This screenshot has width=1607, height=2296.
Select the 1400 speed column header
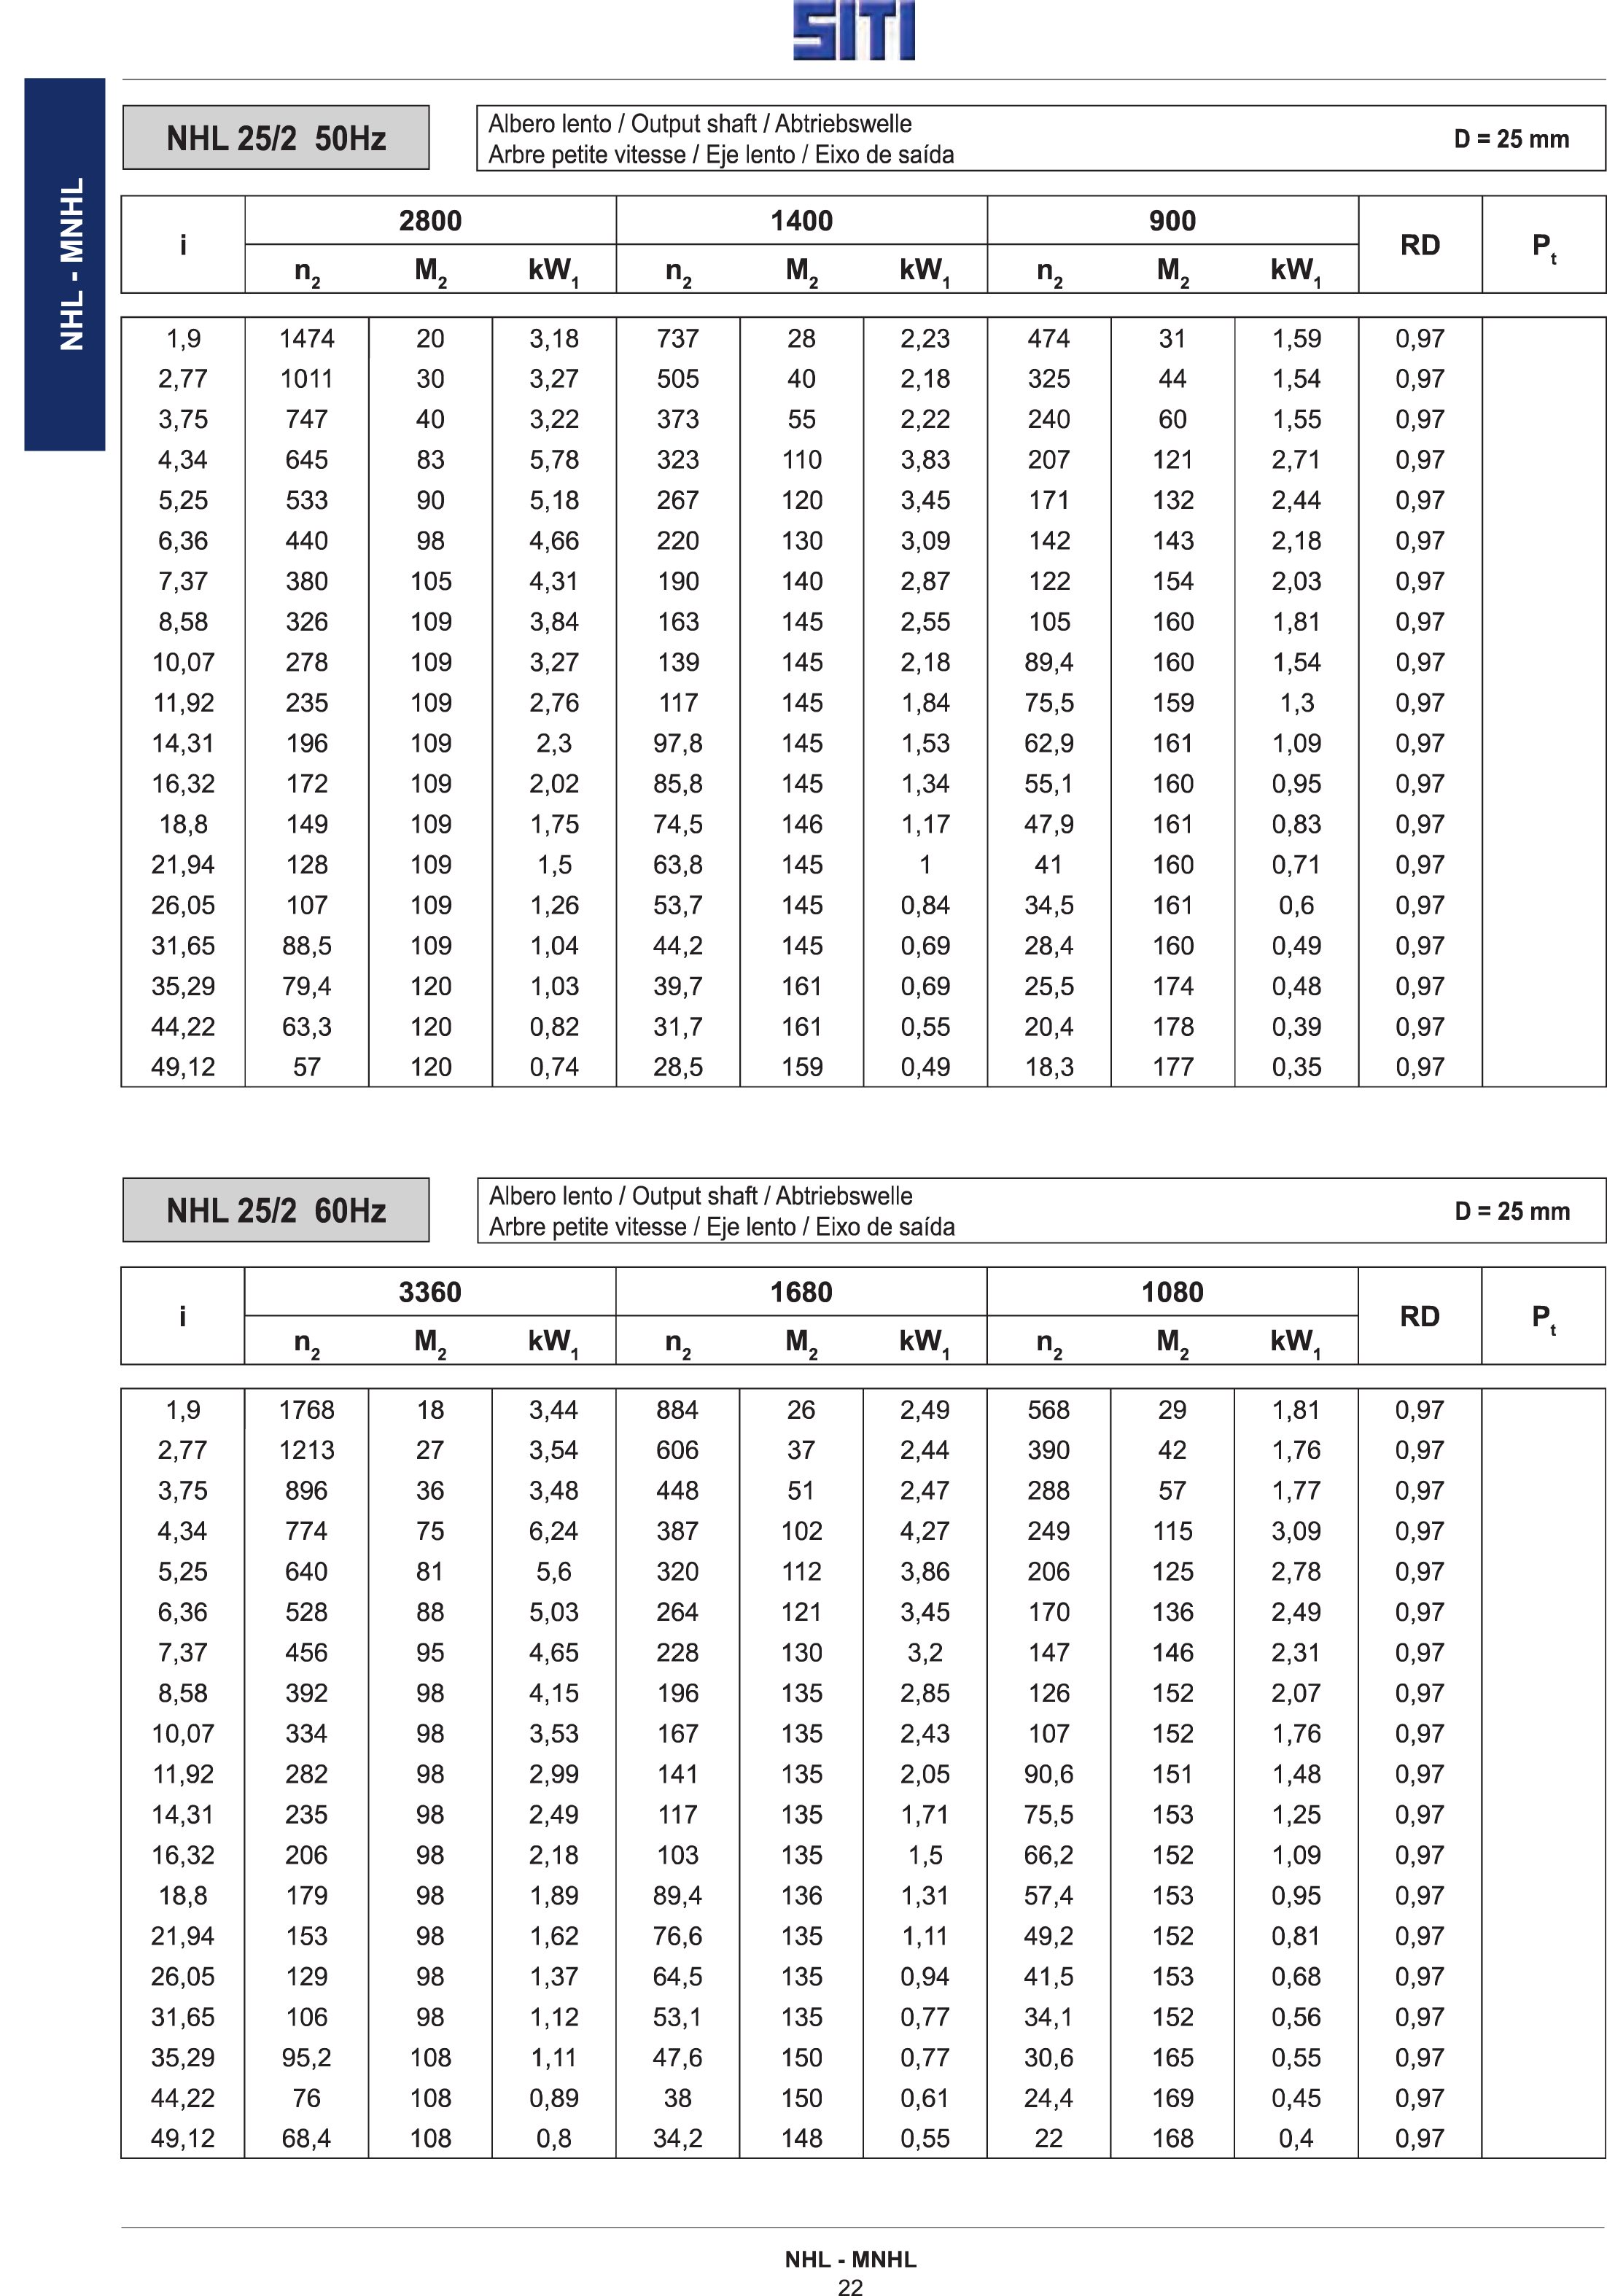801,221
